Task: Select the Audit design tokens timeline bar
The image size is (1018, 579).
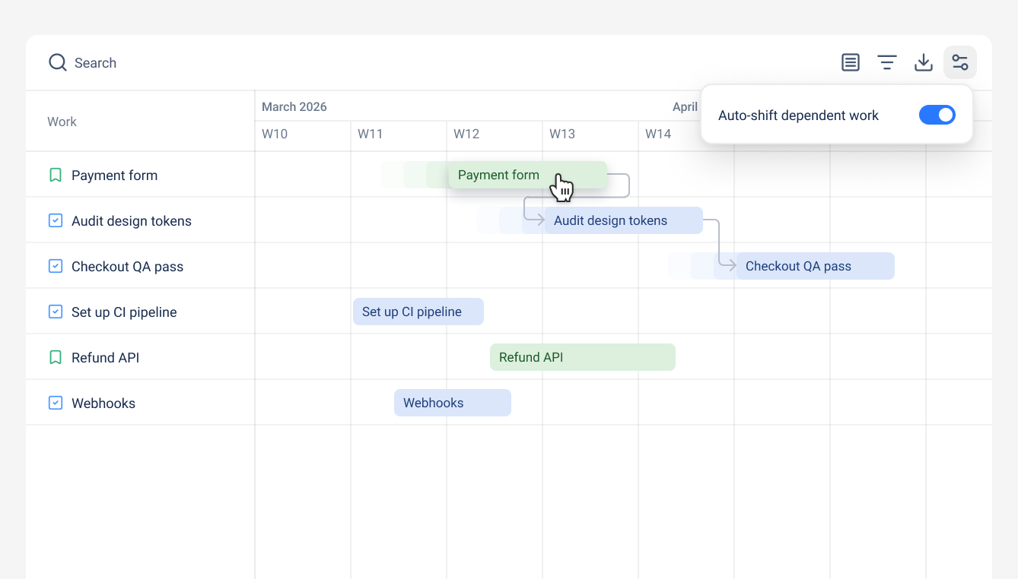Action: click(624, 220)
